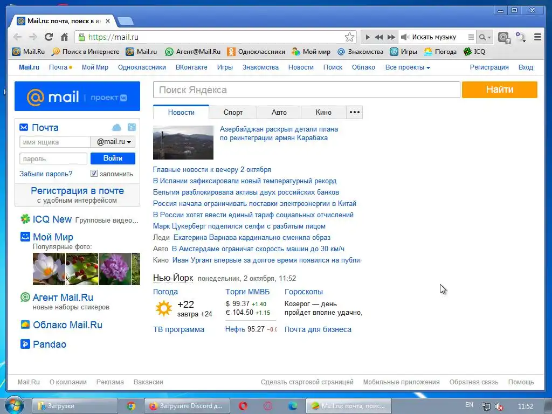Start music with the play button
The image size is (552, 414).
click(x=368, y=37)
